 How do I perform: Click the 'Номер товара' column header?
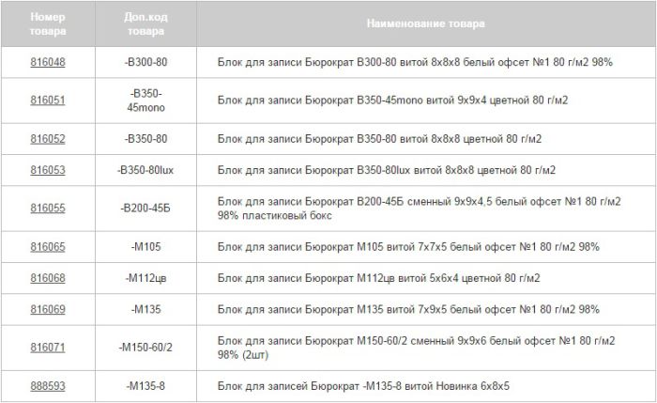point(48,23)
